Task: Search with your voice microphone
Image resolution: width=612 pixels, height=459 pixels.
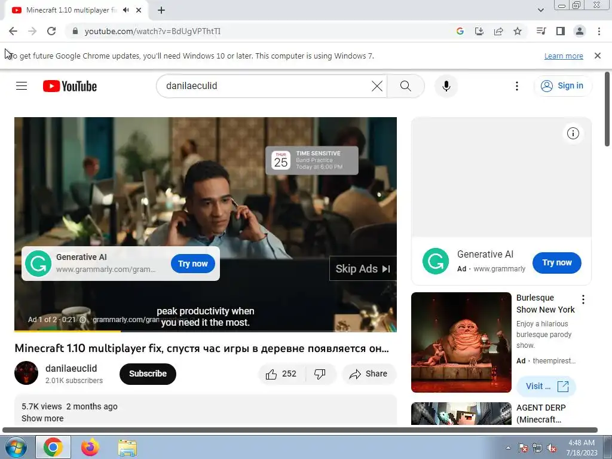Action: coord(446,86)
